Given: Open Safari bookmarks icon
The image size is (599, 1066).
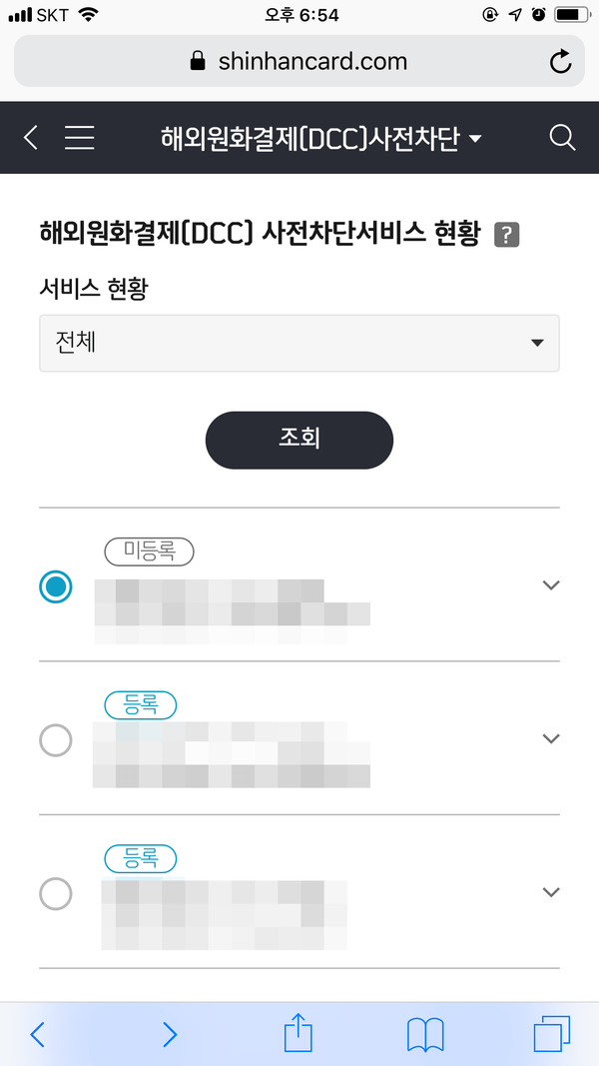Looking at the screenshot, I should coord(425,1034).
